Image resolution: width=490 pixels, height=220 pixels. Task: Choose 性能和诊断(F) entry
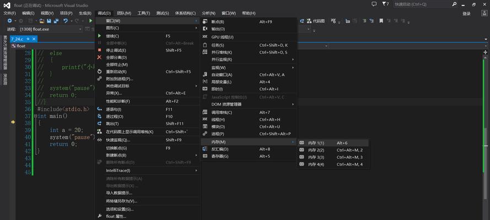[147, 101]
